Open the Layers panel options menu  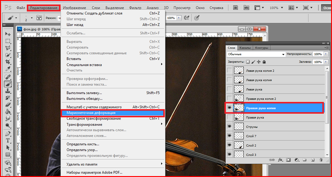tap(327, 48)
